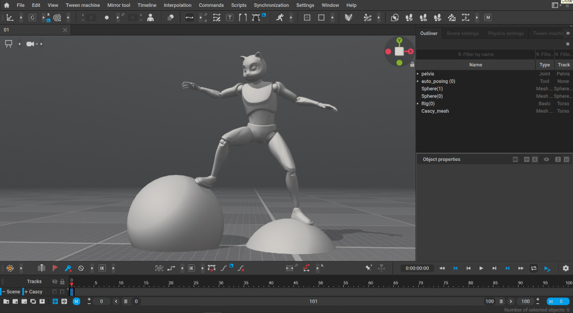573x313 pixels.
Task: Click the running figure icon
Action: [280, 18]
